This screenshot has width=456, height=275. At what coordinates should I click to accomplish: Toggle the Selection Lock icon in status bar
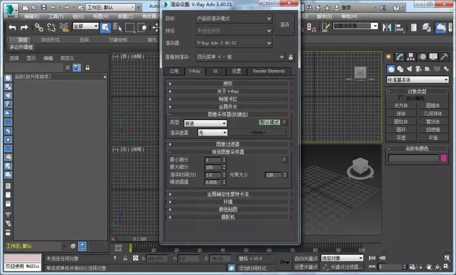tap(125, 258)
